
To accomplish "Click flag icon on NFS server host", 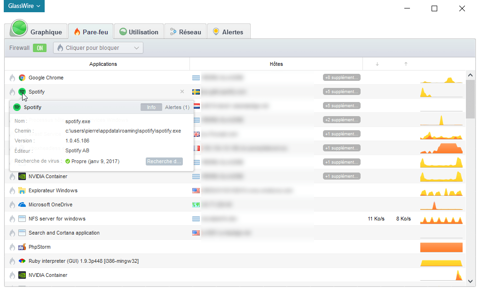I will pyautogui.click(x=196, y=219).
